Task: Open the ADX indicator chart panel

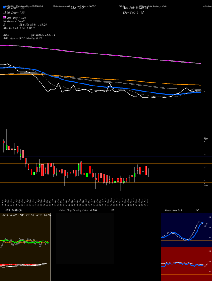Action: pyautogui.click(x=25, y=230)
